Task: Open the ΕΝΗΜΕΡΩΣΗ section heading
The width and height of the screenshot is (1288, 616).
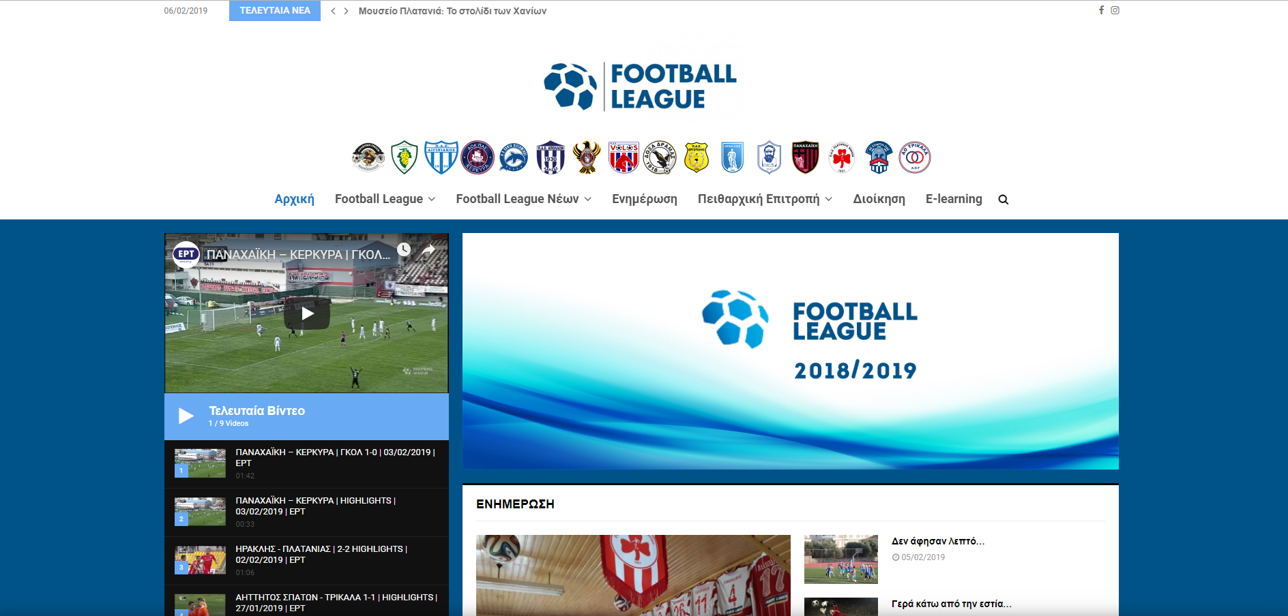Action: tap(515, 504)
